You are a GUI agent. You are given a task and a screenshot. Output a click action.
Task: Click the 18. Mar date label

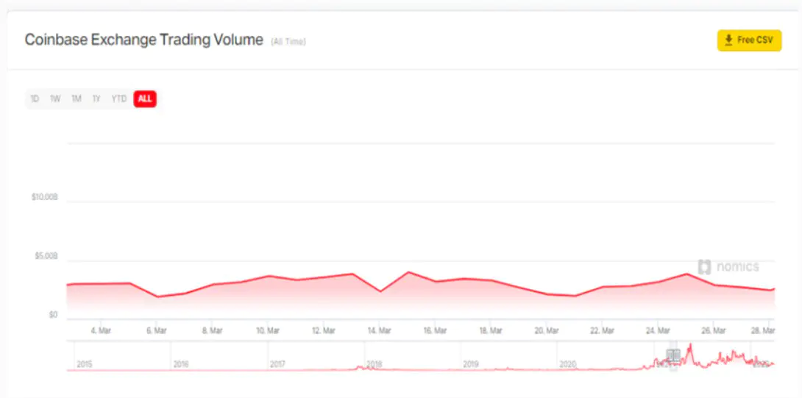(x=491, y=331)
